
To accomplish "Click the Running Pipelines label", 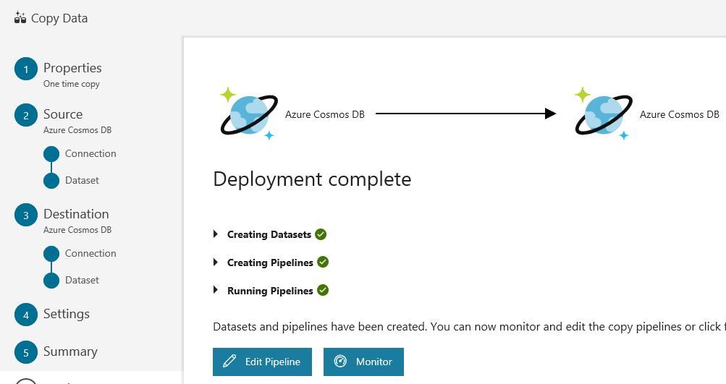I will coord(271,291).
